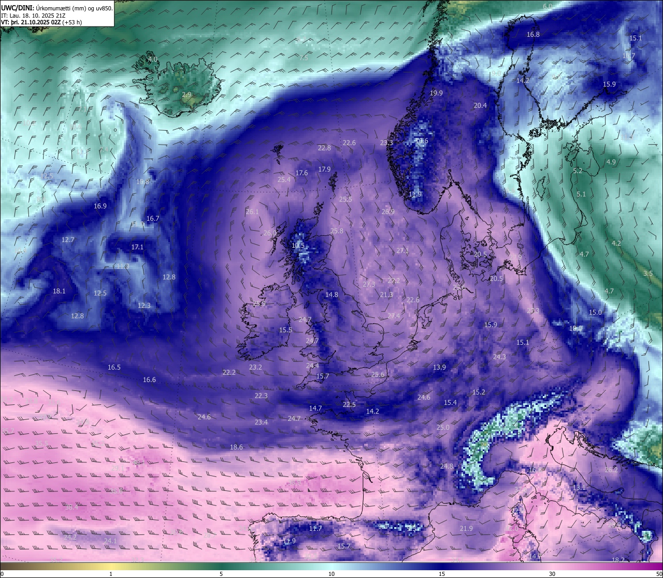Click the 21.9 value in the western Mediterranean
Image resolution: width=663 pixels, height=578 pixels.
[x=466, y=528]
